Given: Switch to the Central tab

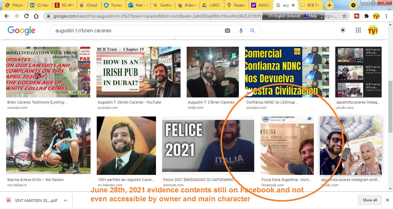Looking at the screenshot, I should (162, 5).
